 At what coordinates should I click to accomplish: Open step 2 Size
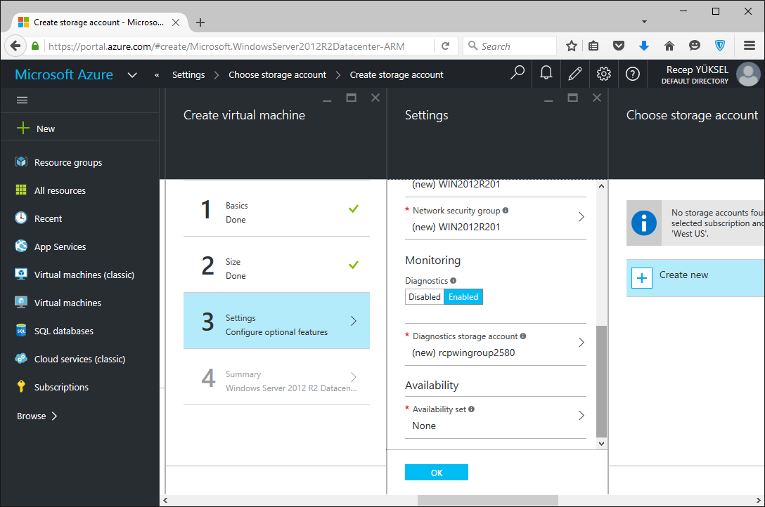click(x=276, y=265)
